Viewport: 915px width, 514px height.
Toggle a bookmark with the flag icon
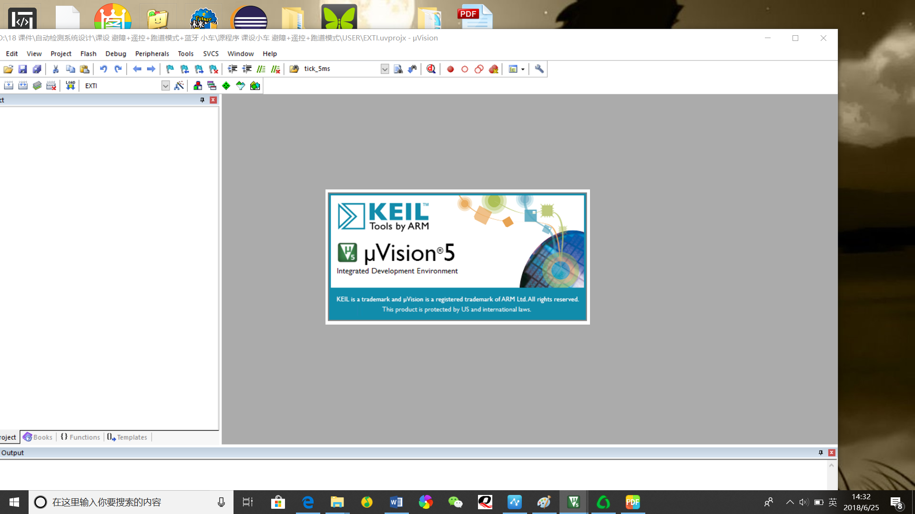coord(170,69)
